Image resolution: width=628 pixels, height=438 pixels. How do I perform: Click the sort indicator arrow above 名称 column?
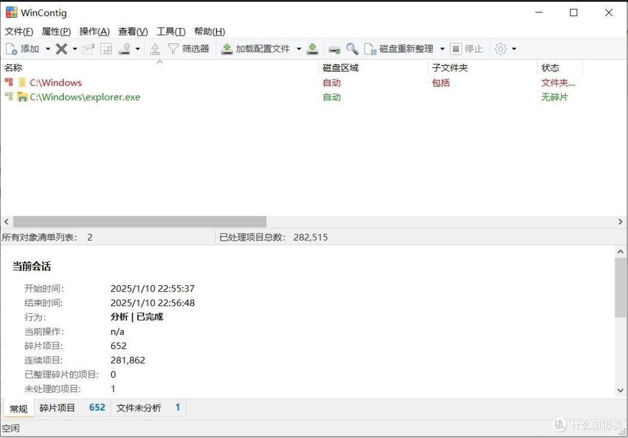(x=160, y=62)
